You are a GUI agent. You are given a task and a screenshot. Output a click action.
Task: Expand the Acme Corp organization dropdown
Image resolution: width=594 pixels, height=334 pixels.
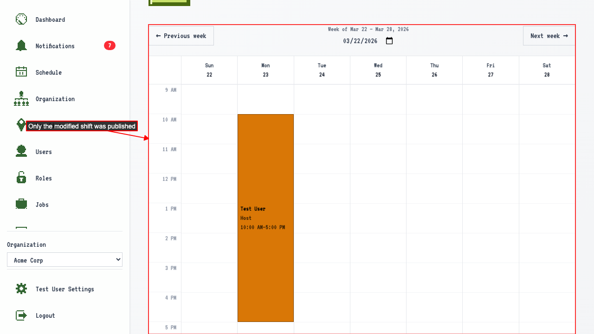(x=65, y=260)
